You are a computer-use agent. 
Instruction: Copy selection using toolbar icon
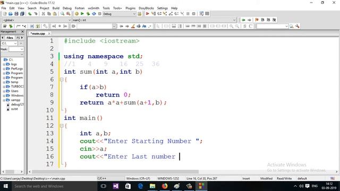(49, 14)
